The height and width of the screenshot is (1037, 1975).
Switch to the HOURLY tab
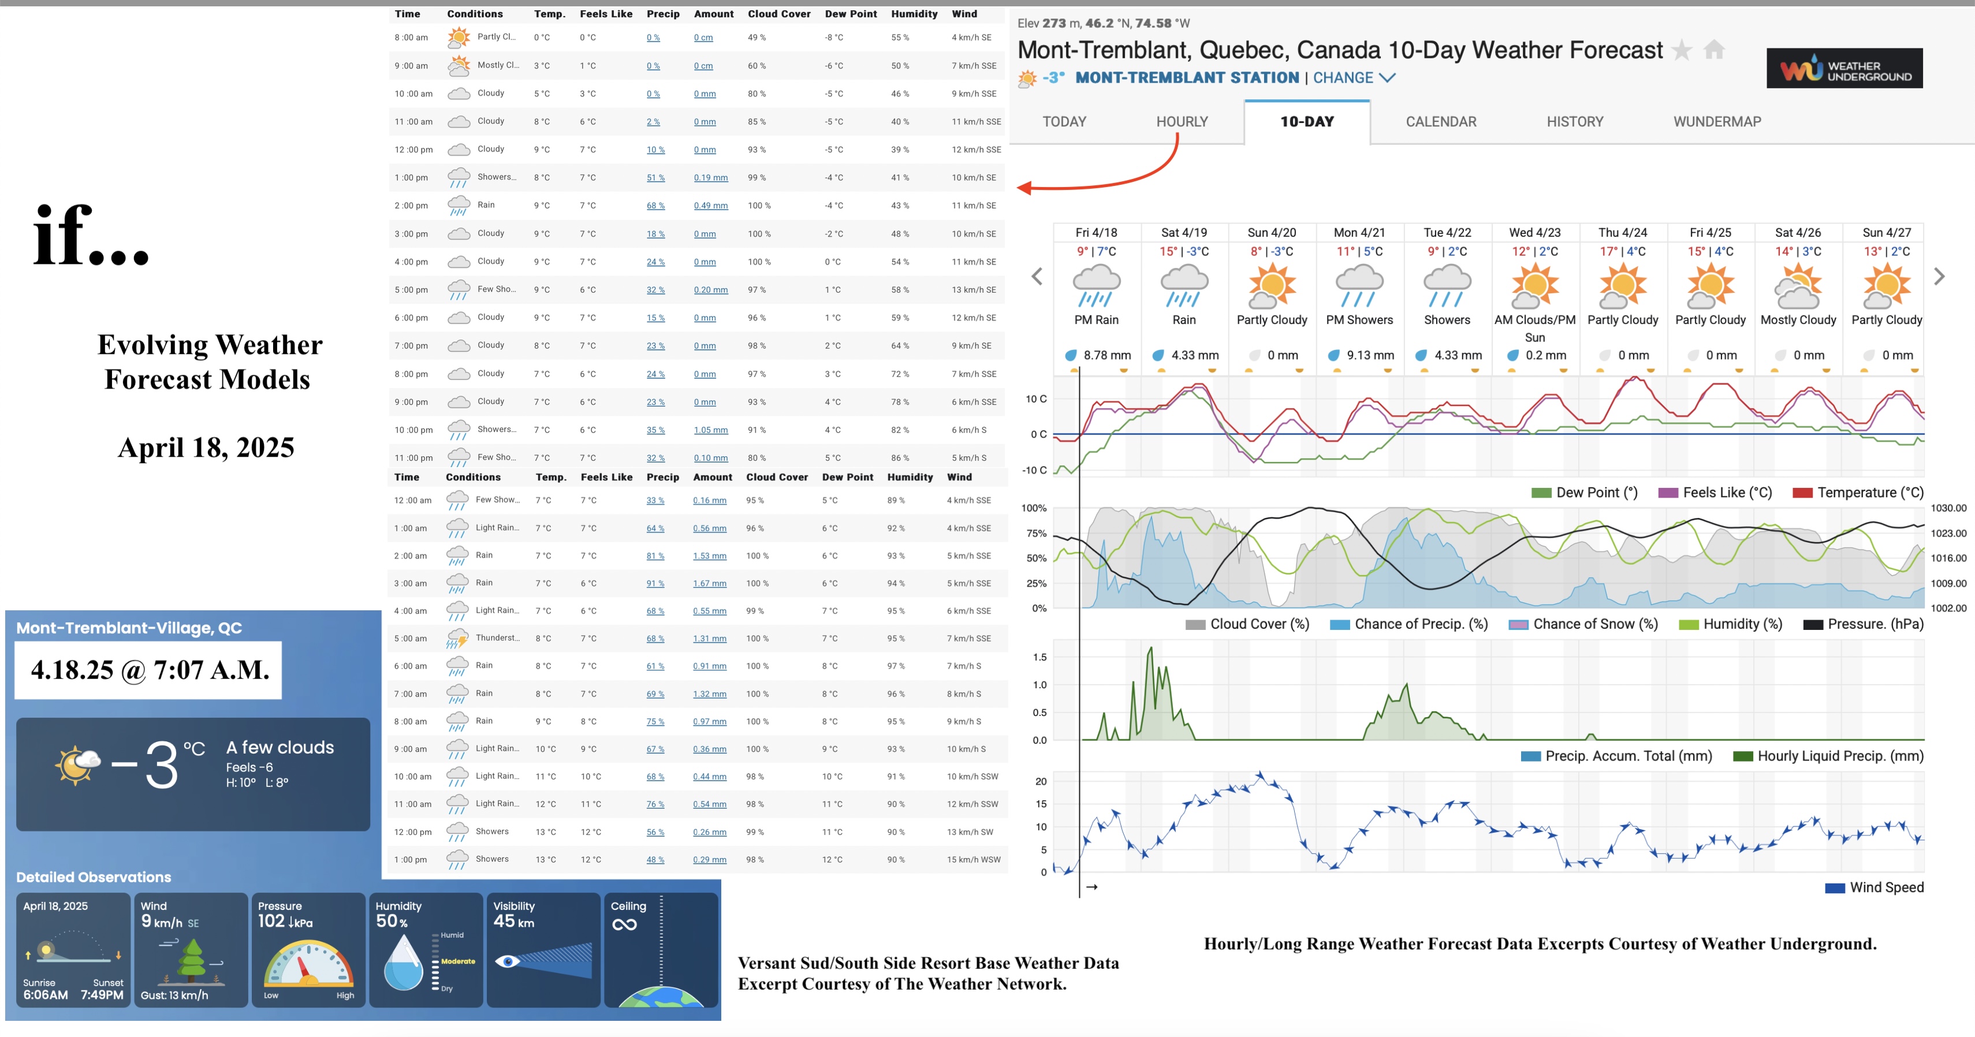(x=1182, y=122)
